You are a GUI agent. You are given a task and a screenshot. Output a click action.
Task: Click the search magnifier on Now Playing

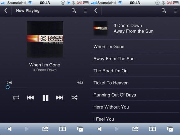coord(74,11)
